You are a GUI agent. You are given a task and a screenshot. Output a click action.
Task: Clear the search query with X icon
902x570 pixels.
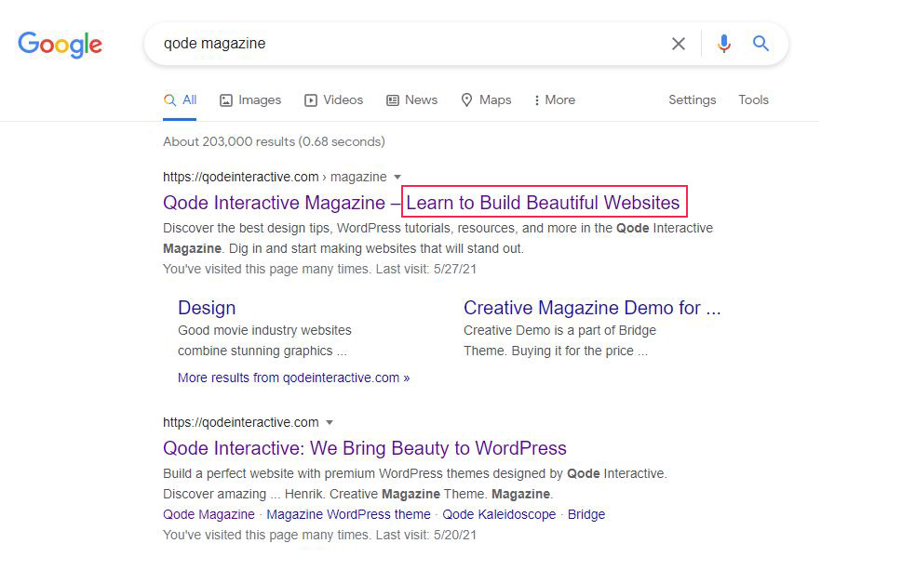coord(679,44)
